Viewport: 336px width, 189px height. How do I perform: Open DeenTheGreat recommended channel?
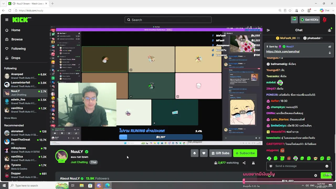click(25, 141)
